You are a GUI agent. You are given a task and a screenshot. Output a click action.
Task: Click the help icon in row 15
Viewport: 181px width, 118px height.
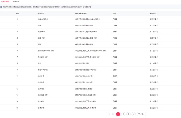pyautogui.click(x=157, y=108)
